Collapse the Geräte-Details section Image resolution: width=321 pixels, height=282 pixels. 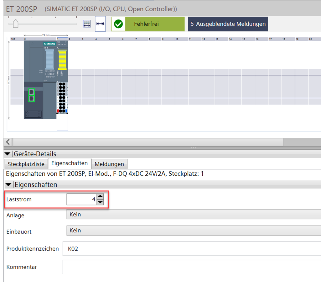[8, 154]
